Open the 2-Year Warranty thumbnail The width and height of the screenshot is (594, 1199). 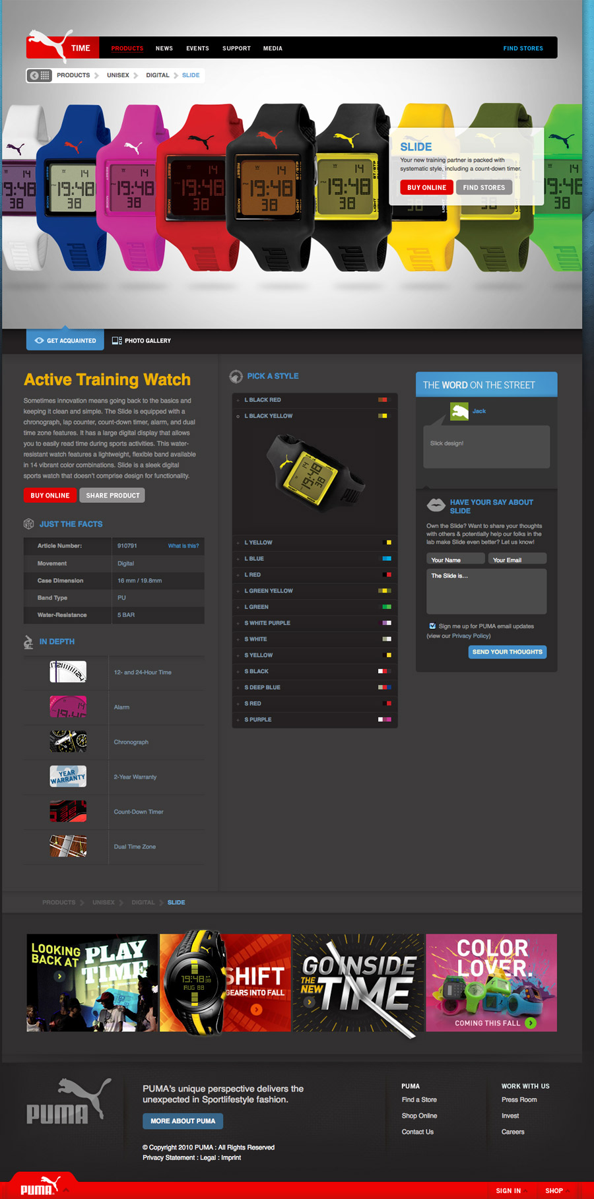[68, 777]
